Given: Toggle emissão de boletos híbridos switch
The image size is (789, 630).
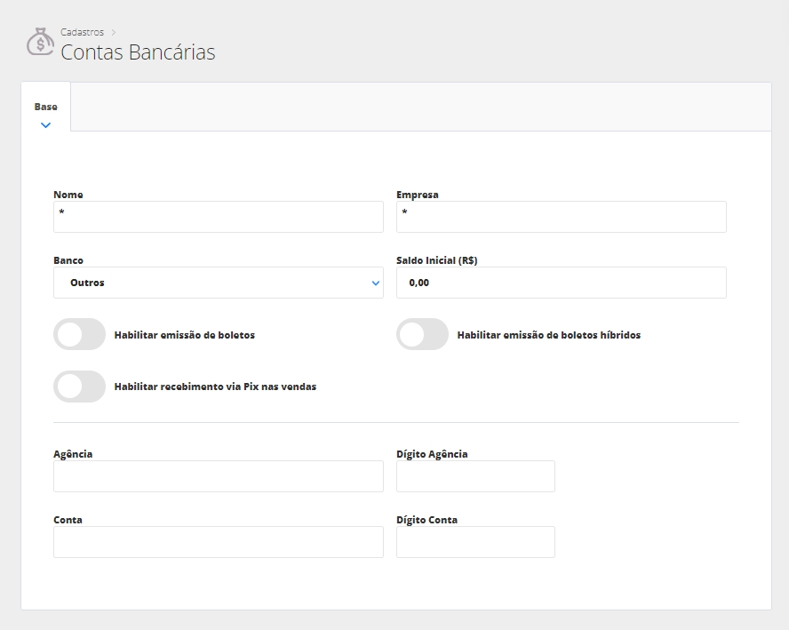Looking at the screenshot, I should pyautogui.click(x=422, y=335).
